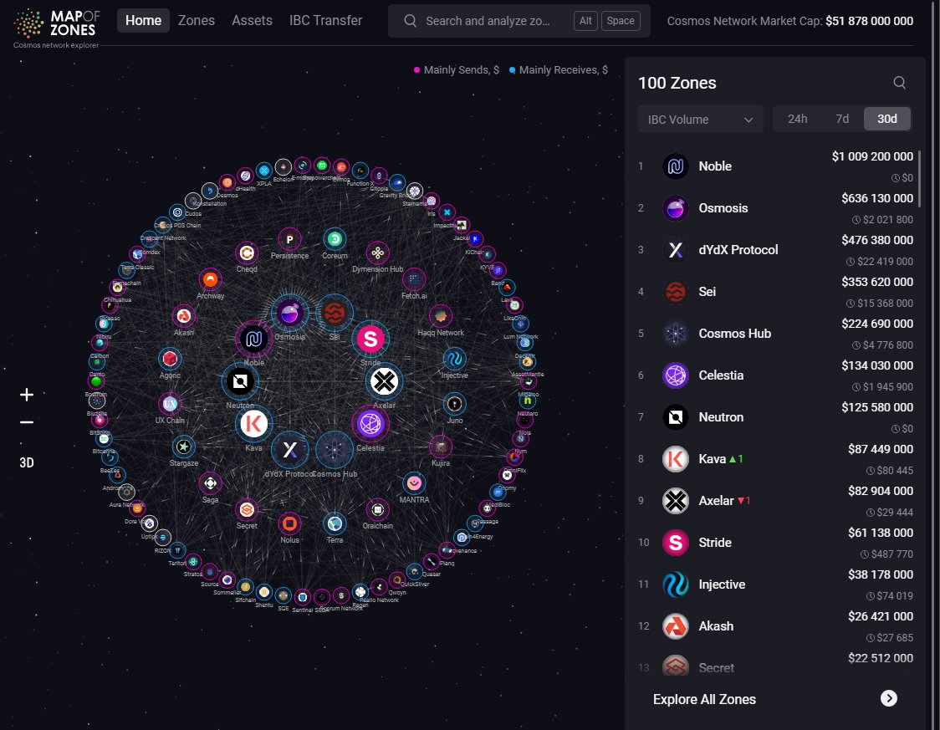Click the Coreum node on the map

(x=335, y=239)
